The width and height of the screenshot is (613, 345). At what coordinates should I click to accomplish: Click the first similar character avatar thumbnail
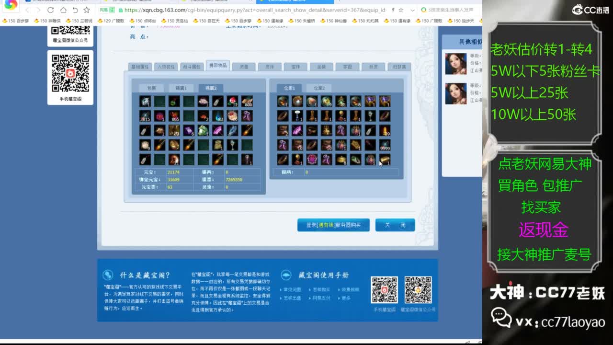[455, 64]
